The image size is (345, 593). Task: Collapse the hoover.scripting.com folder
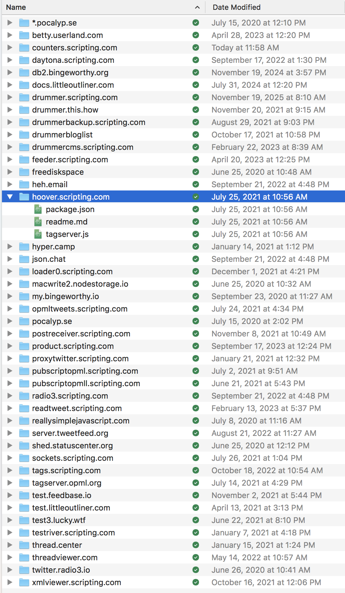(10, 197)
